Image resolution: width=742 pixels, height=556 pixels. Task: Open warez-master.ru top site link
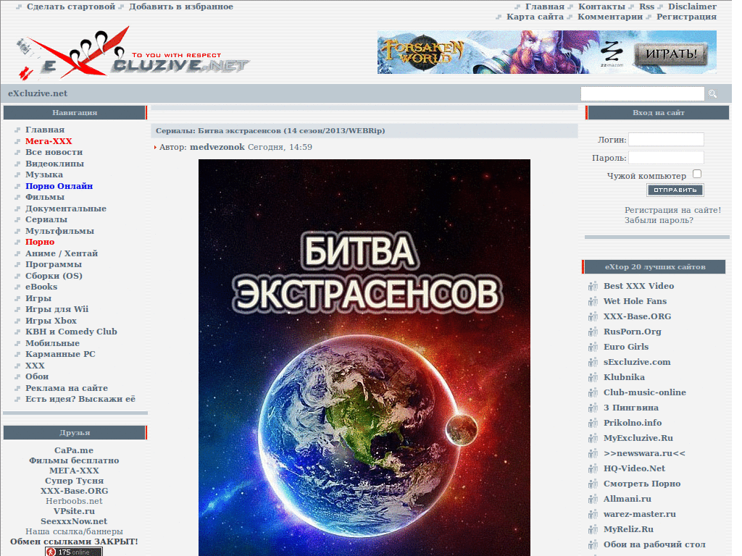click(639, 514)
